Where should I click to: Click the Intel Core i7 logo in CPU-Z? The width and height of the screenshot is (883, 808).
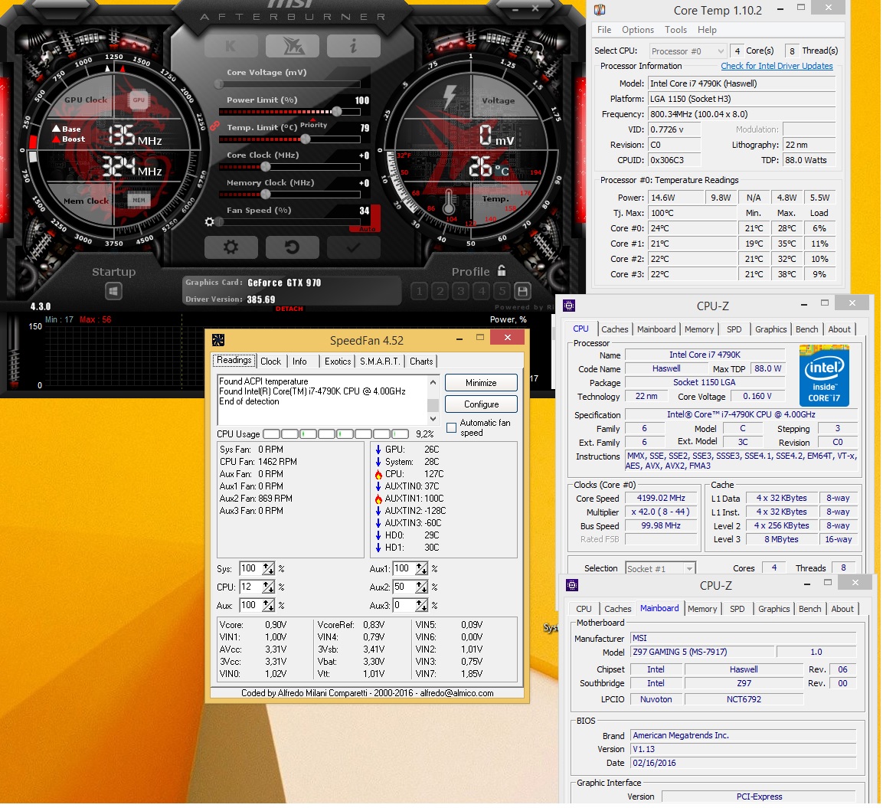[x=824, y=375]
